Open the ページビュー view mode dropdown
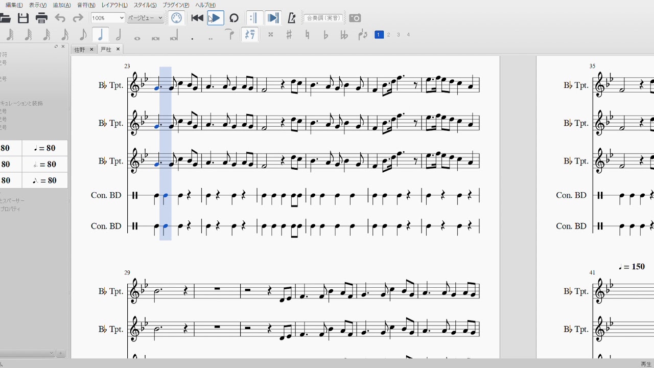The image size is (654, 368). point(145,18)
